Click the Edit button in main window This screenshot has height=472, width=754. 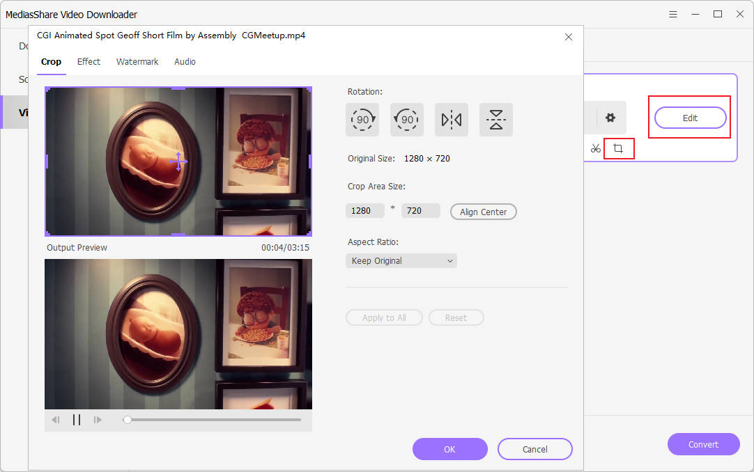(x=690, y=118)
